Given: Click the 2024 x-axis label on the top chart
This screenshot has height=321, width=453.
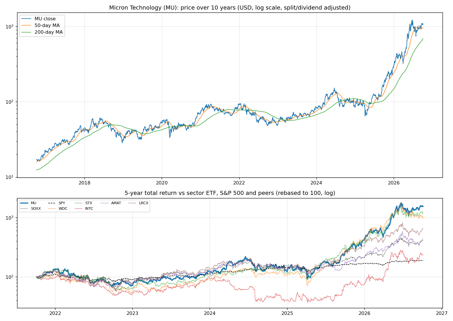Looking at the screenshot, I should click(316, 183).
